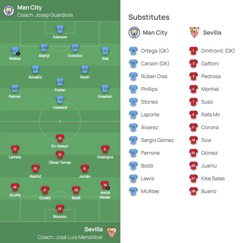Viewport: 243px width, 243px height.
Task: Select Foden's number 47 shirt
Action: pyautogui.click(x=60, y=82)
